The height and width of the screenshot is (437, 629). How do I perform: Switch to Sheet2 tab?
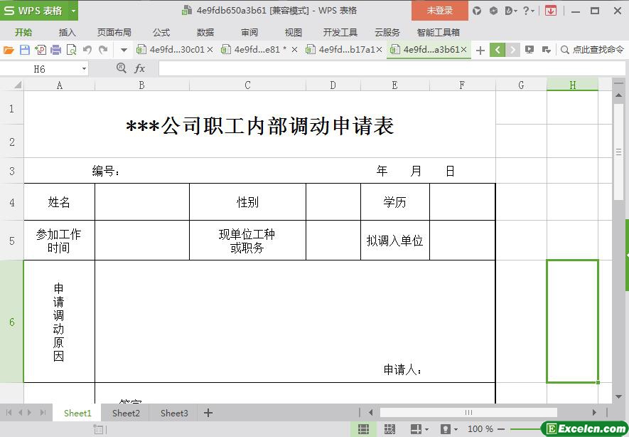point(126,413)
